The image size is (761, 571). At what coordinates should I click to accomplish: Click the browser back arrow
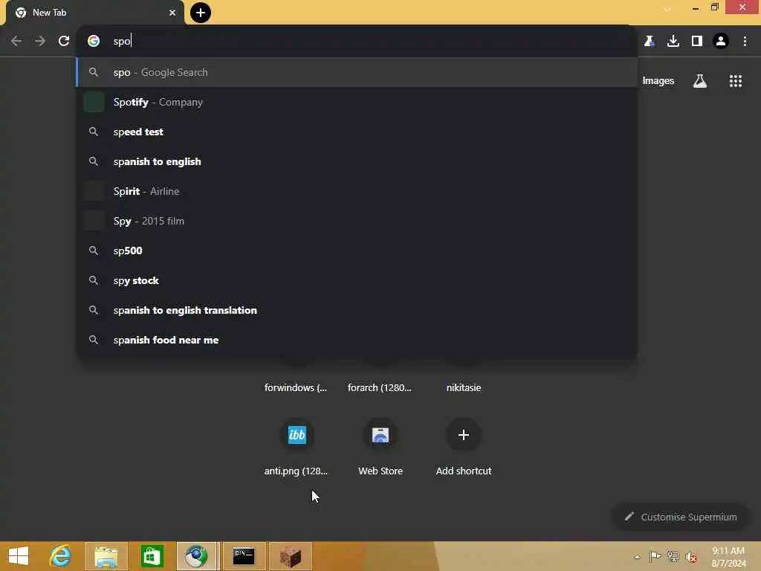(16, 41)
